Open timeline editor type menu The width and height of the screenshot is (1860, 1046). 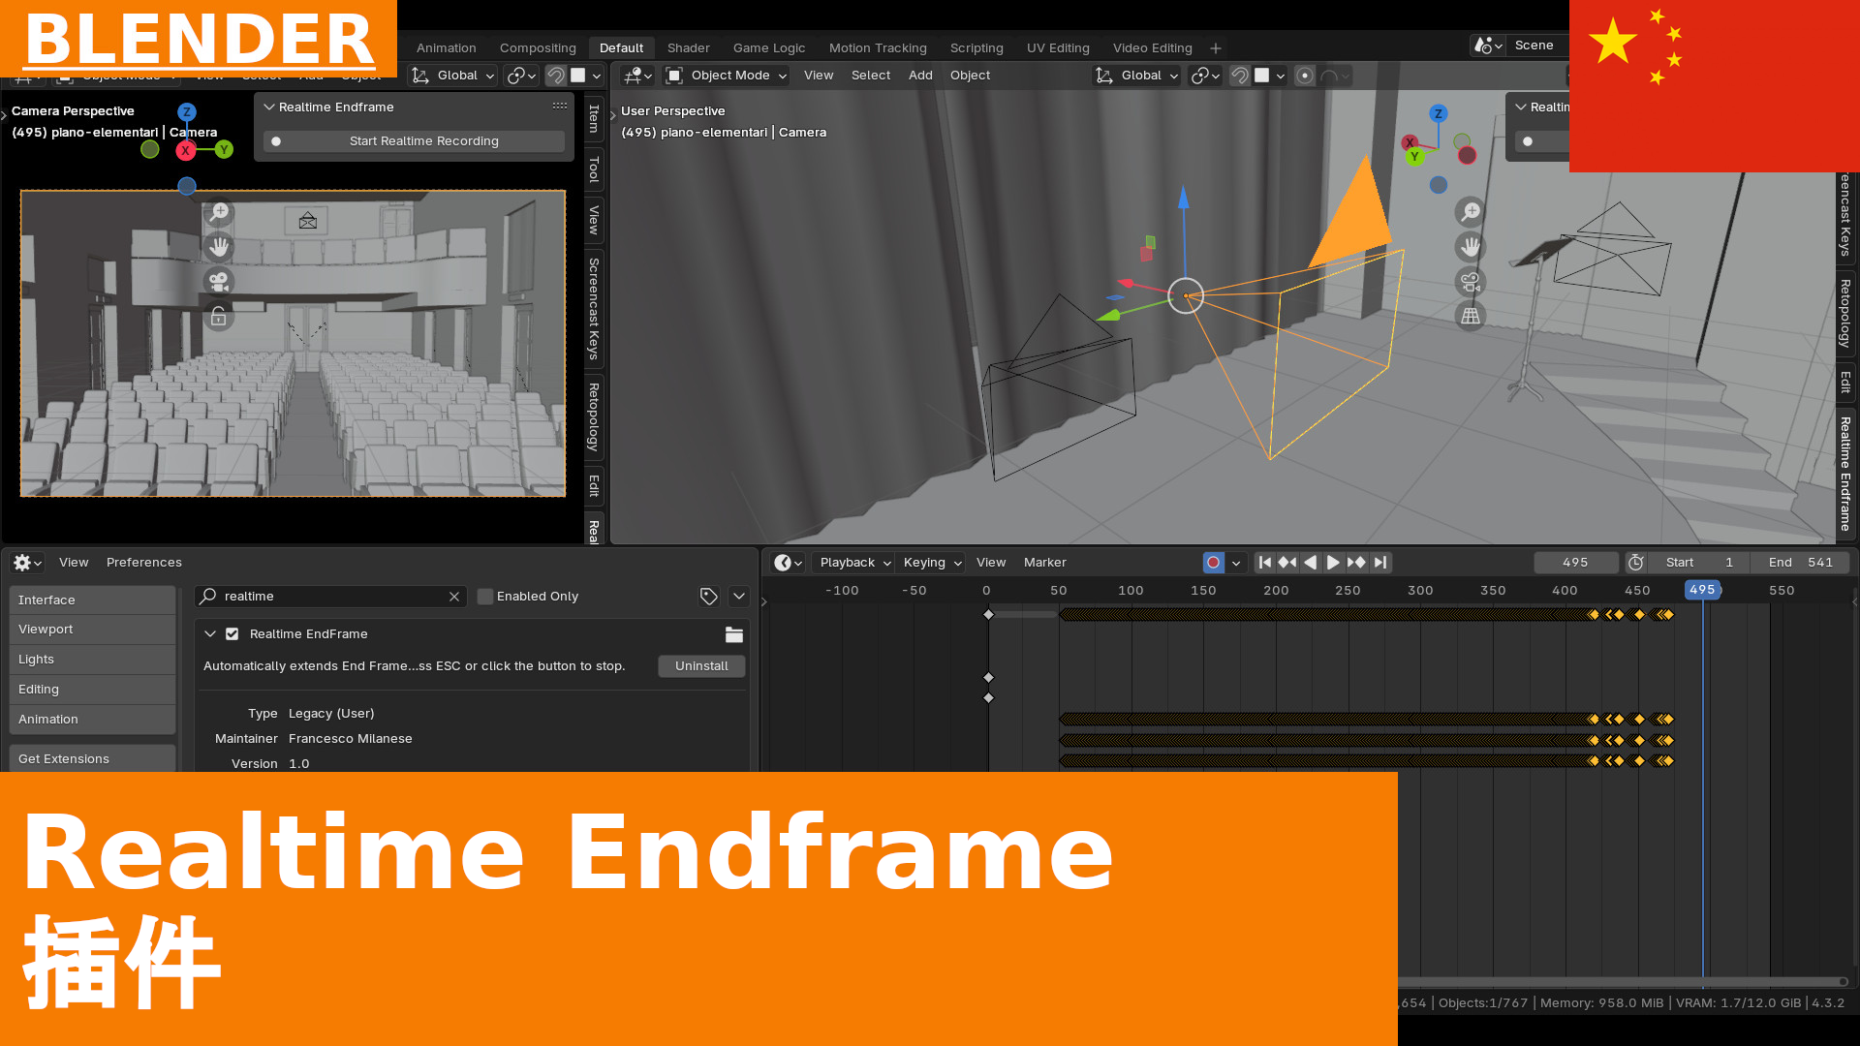(x=789, y=563)
